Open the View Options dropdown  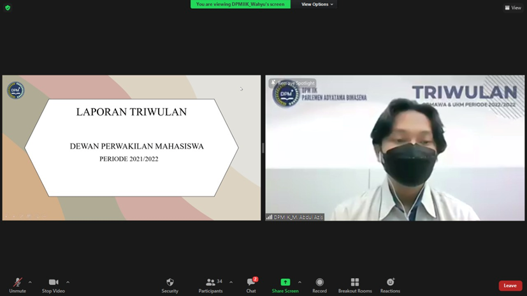pyautogui.click(x=317, y=4)
